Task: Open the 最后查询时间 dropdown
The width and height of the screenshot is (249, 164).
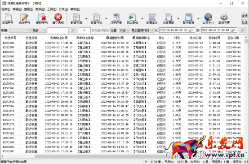Action: pyautogui.click(x=142, y=30)
